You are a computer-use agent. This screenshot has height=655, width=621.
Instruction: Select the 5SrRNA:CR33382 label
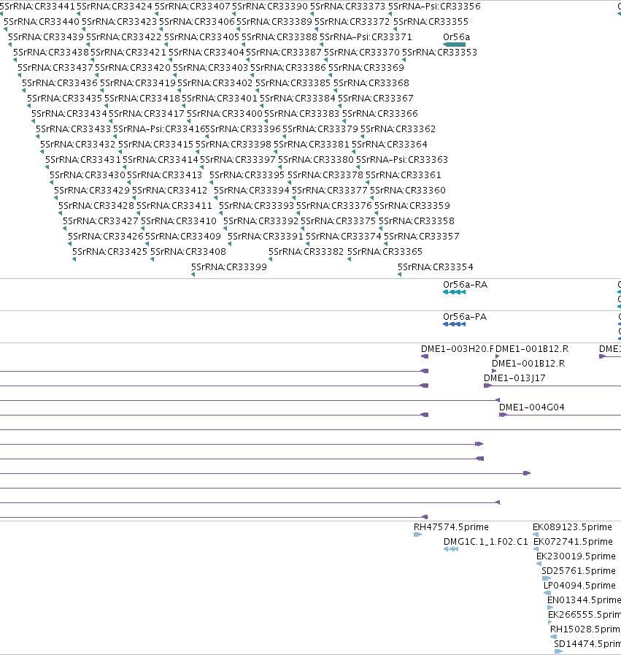click(x=306, y=252)
